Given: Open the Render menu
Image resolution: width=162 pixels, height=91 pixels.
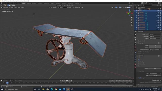Looking at the screenshot, I should (10, 3).
